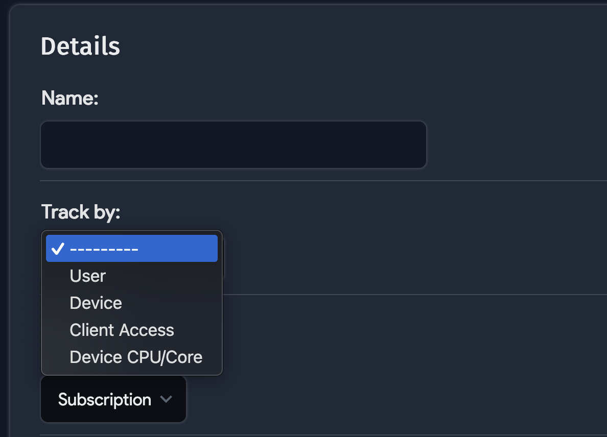This screenshot has width=607, height=437.
Task: Select the "Device" tracking option
Action: (x=96, y=303)
